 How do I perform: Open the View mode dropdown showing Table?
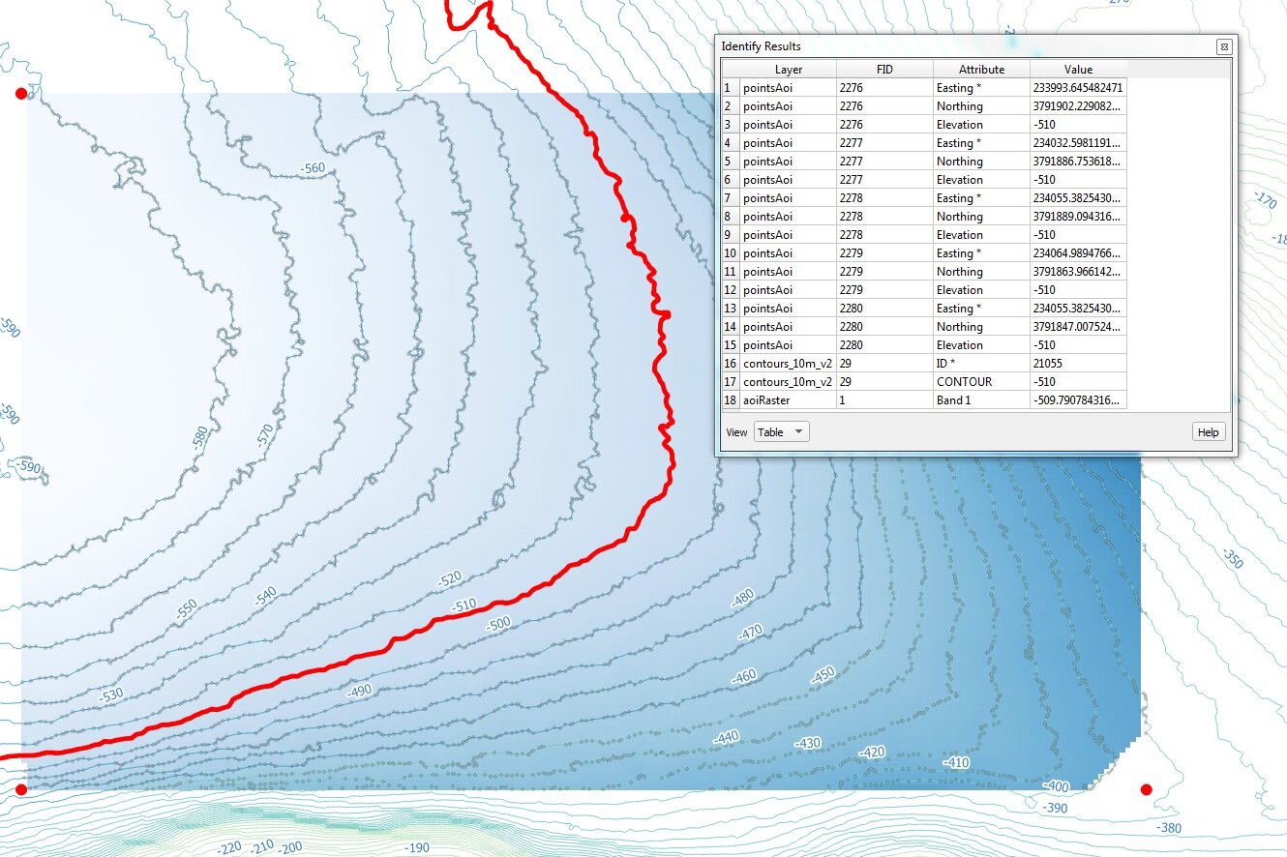tap(782, 432)
